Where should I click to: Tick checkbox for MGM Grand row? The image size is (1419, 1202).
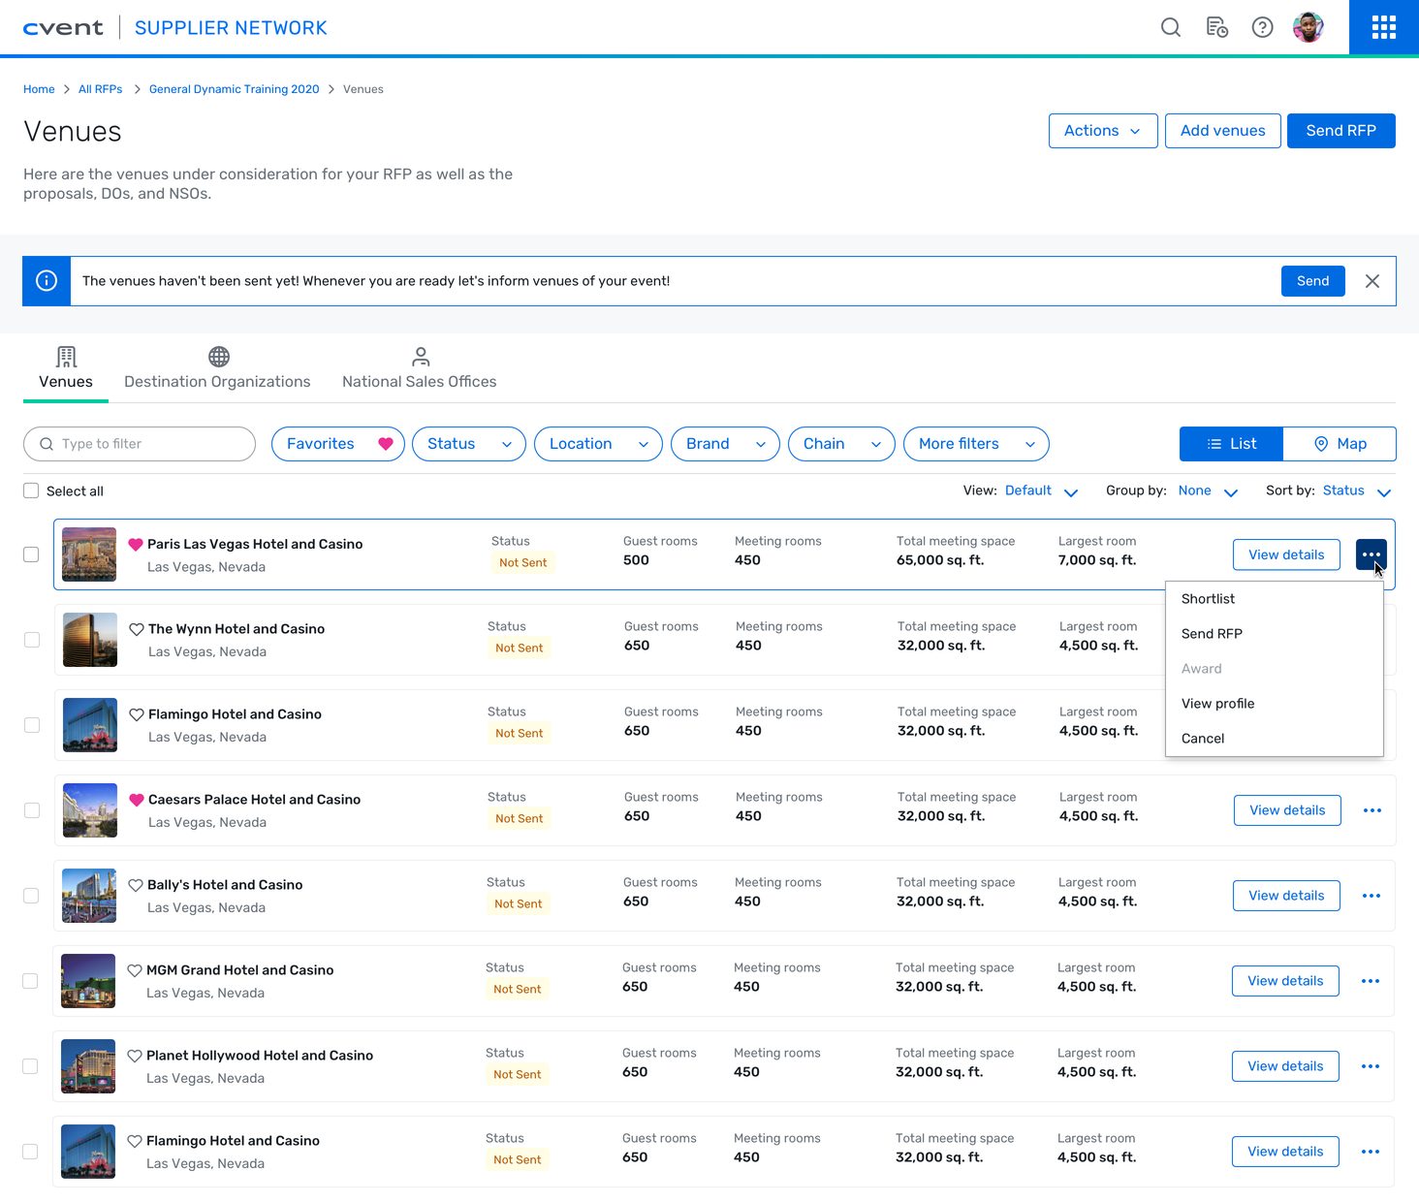pyautogui.click(x=30, y=981)
